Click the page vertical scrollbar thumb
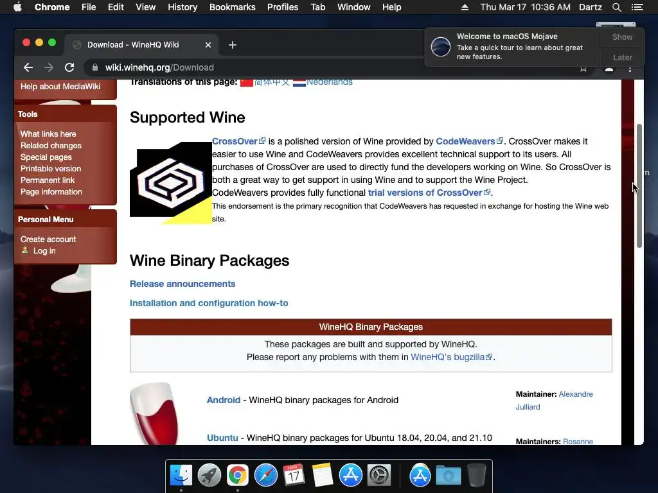Viewport: 658px width, 493px height. [x=639, y=186]
